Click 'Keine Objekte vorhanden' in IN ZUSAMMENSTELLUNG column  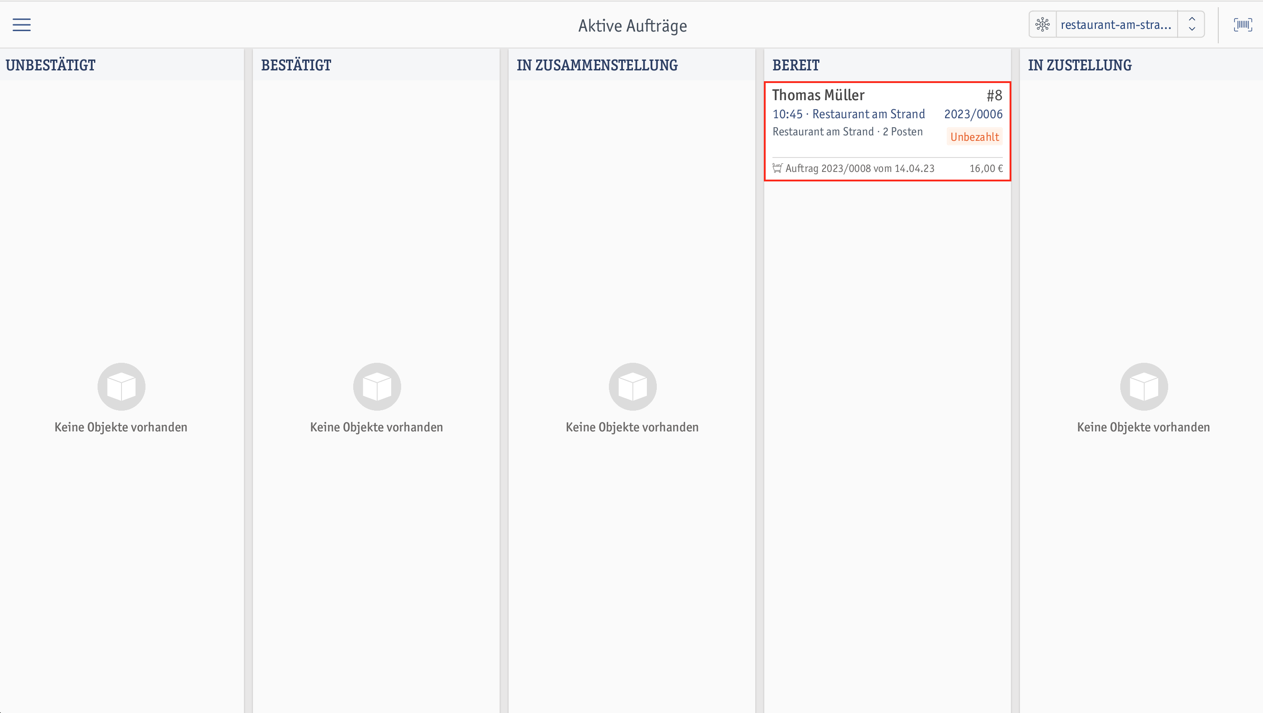[x=632, y=427]
